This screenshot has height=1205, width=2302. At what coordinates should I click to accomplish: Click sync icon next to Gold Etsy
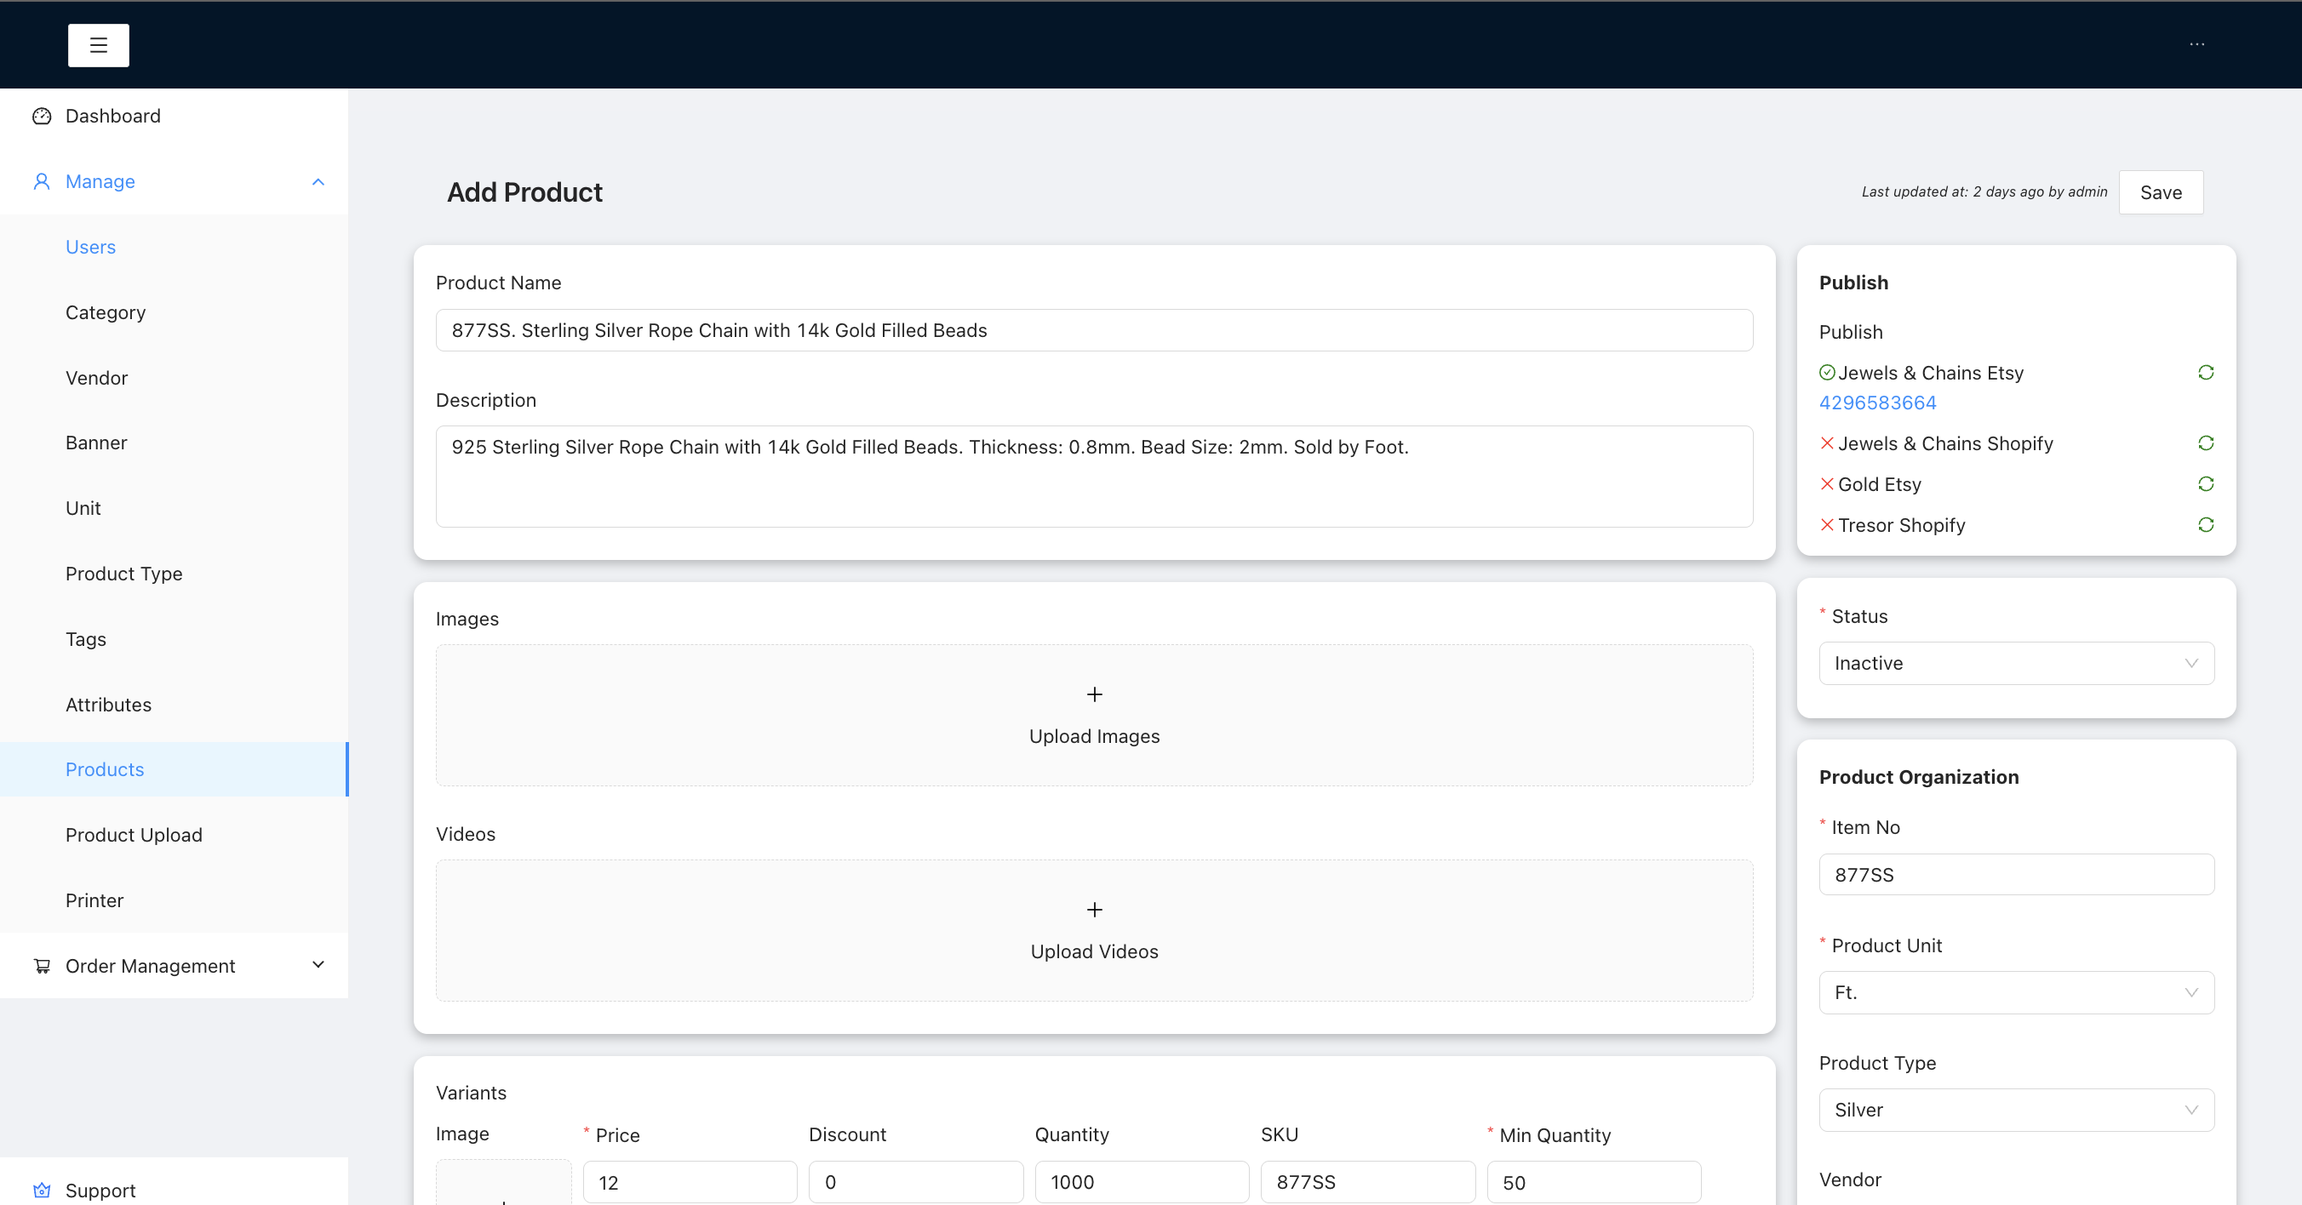(2205, 484)
